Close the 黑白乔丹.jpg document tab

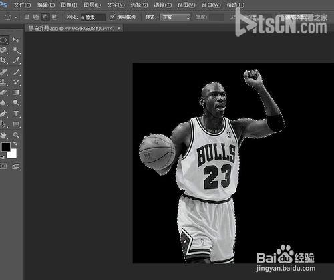pos(119,28)
